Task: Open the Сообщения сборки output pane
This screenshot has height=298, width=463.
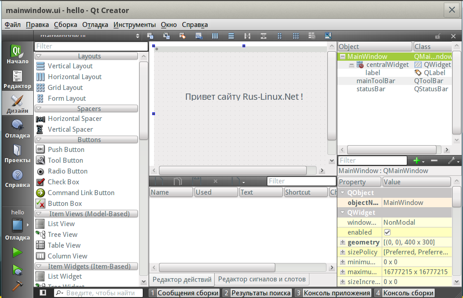Action: pyautogui.click(x=184, y=293)
